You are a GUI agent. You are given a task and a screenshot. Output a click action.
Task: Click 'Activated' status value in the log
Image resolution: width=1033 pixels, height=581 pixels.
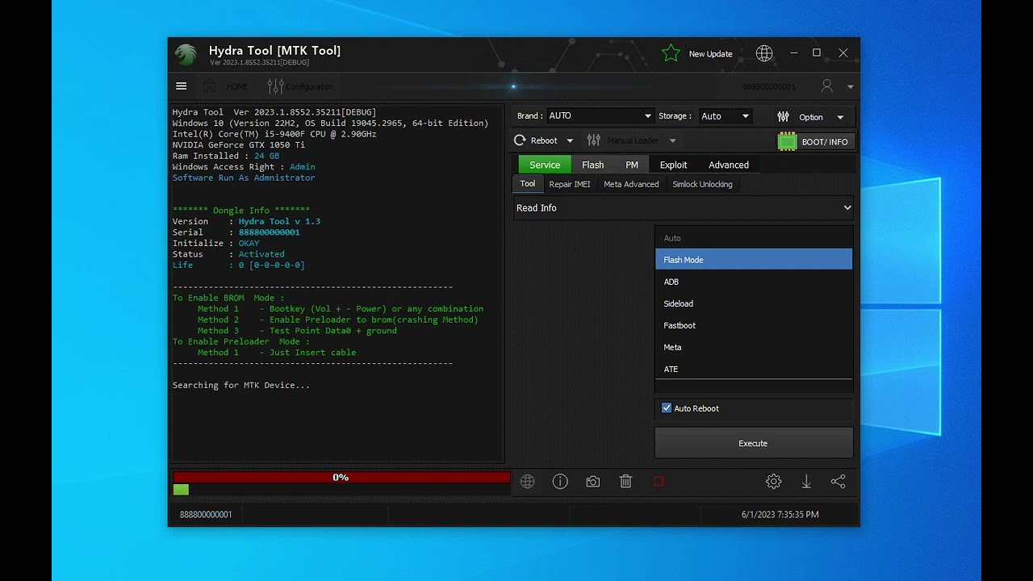[x=261, y=254]
